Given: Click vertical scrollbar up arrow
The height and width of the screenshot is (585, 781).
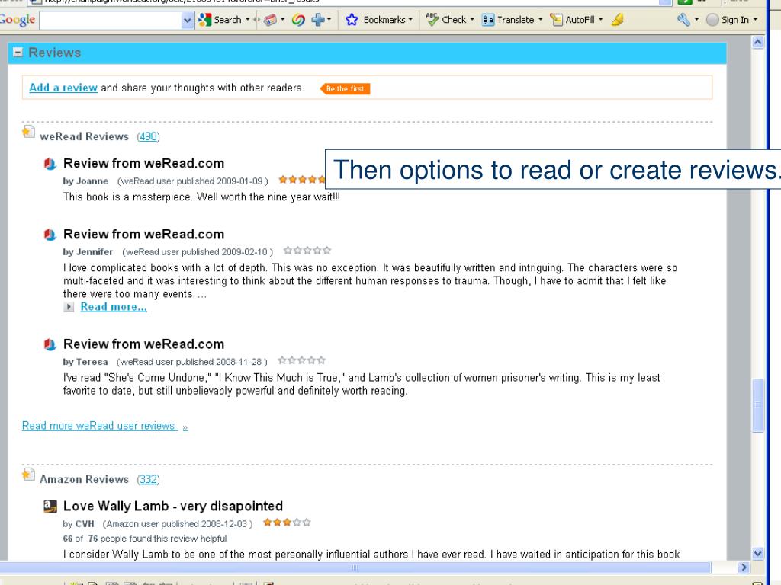Looking at the screenshot, I should click(x=757, y=43).
